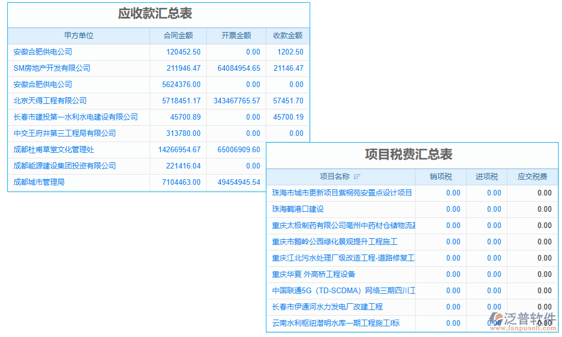
Task: Click the 开票金额 column header
Action: (x=236, y=35)
